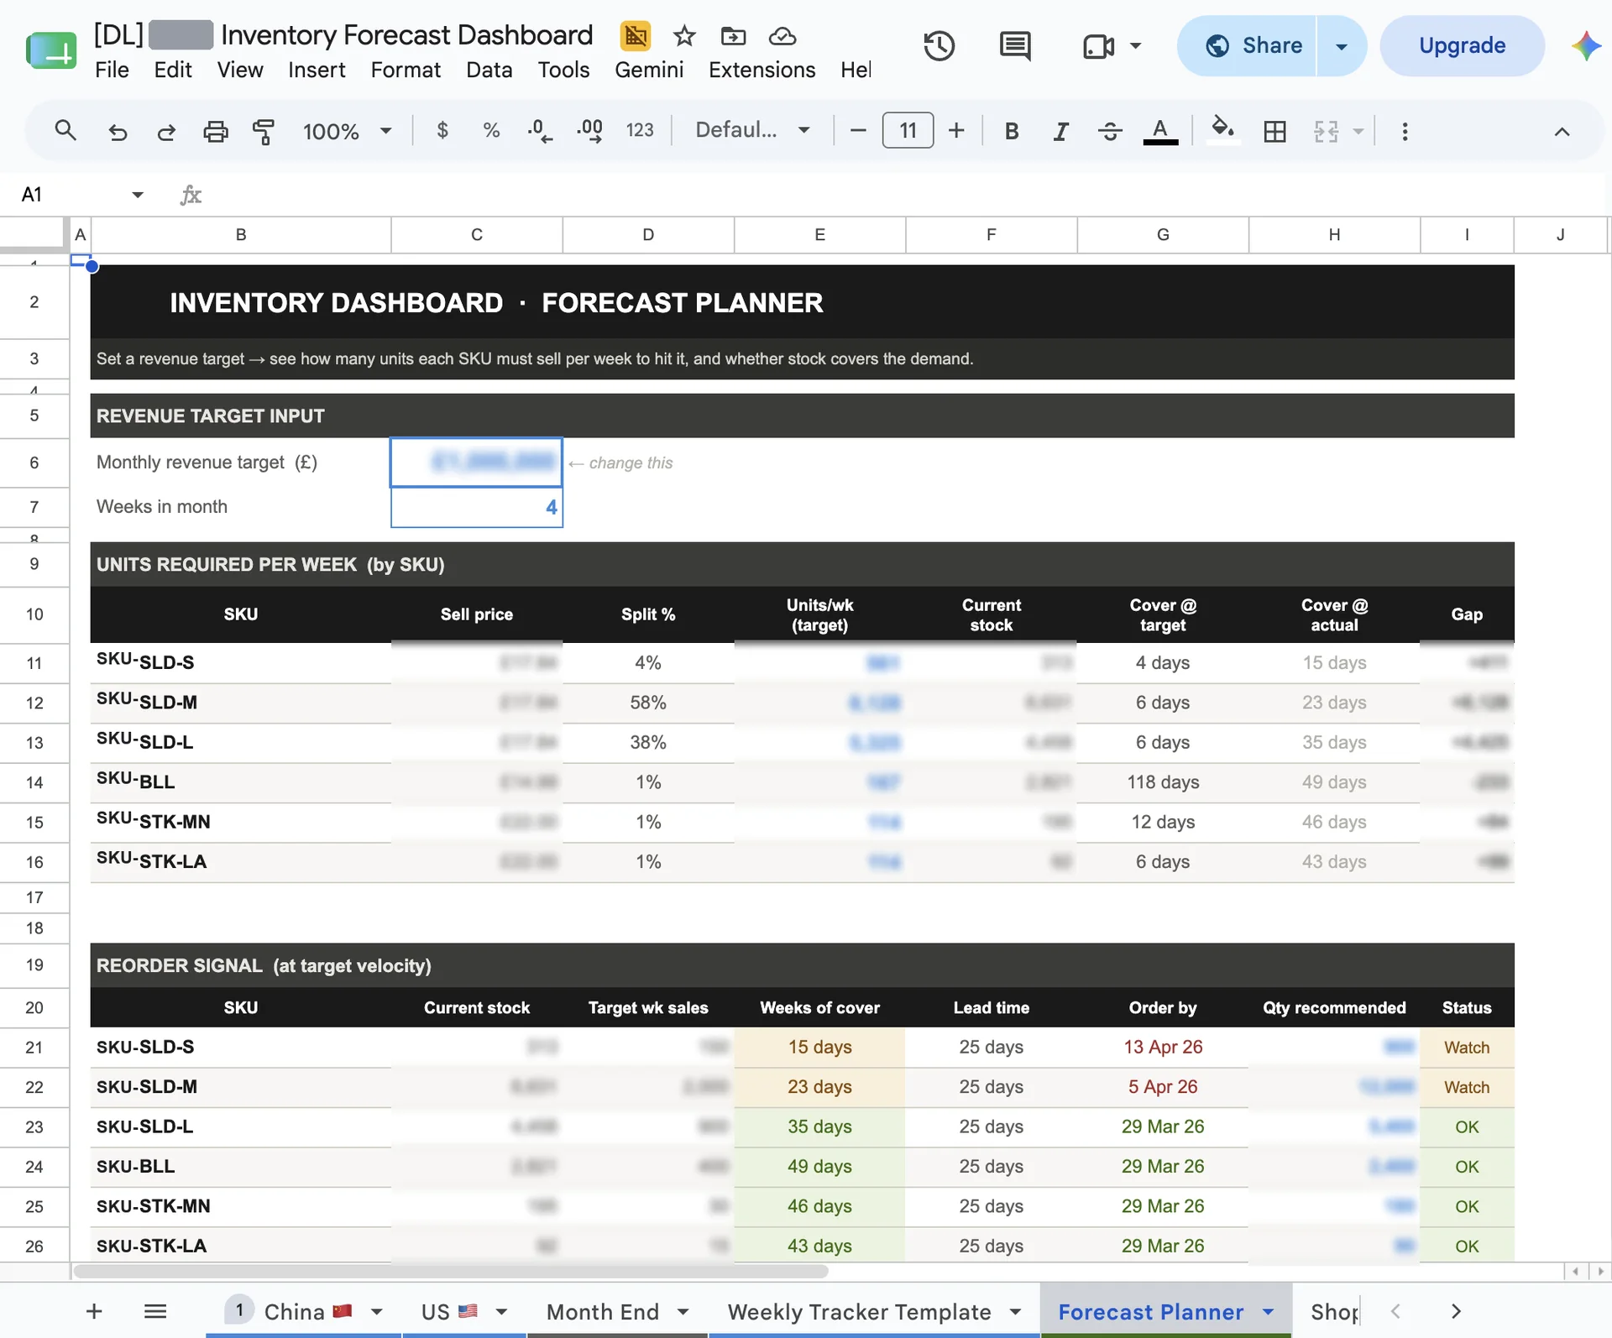Open the font family dropdown
The image size is (1612, 1338).
point(752,131)
